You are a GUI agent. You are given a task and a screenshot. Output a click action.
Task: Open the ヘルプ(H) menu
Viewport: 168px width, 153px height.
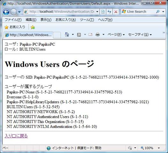point(105,20)
